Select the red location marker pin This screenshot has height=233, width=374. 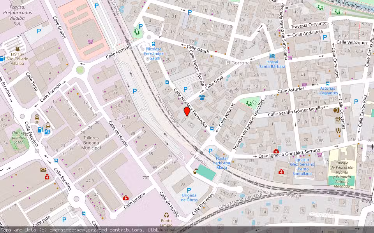187,113
